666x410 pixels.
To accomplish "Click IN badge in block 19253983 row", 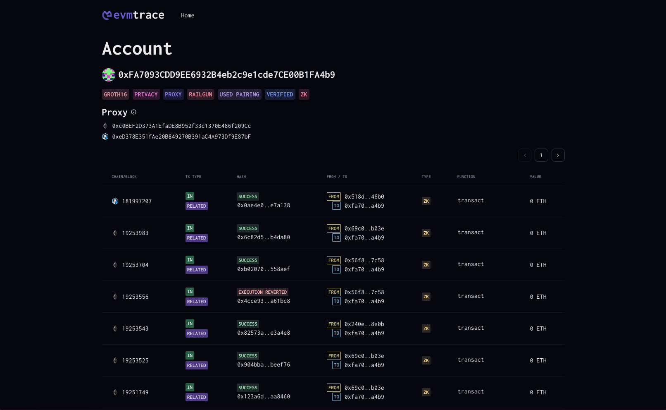I will point(190,228).
